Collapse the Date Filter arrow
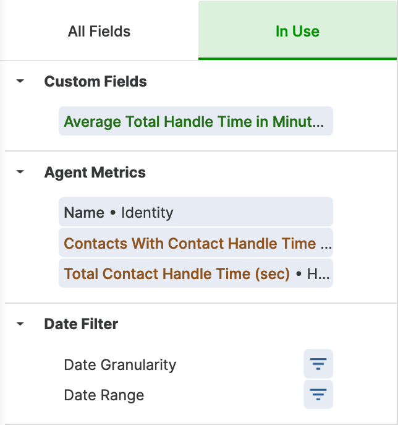 pos(20,324)
